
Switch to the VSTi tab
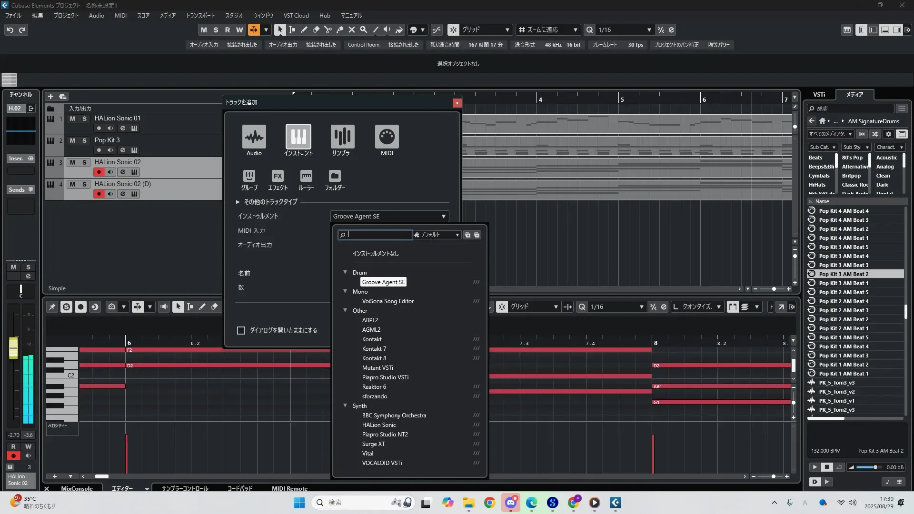click(x=819, y=94)
